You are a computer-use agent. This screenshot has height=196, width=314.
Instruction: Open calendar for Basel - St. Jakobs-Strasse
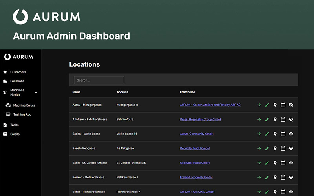tap(283, 163)
